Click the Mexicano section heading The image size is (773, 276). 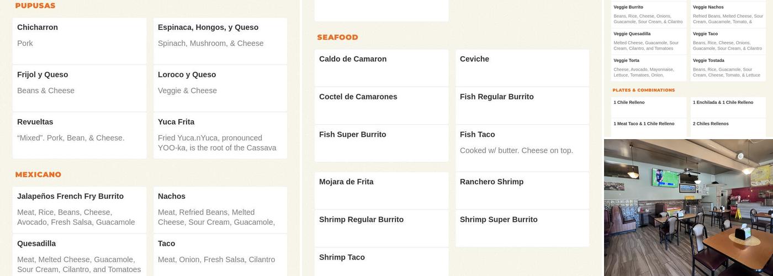point(38,175)
